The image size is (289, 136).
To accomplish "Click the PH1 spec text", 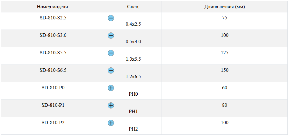I will (x=133, y=112).
